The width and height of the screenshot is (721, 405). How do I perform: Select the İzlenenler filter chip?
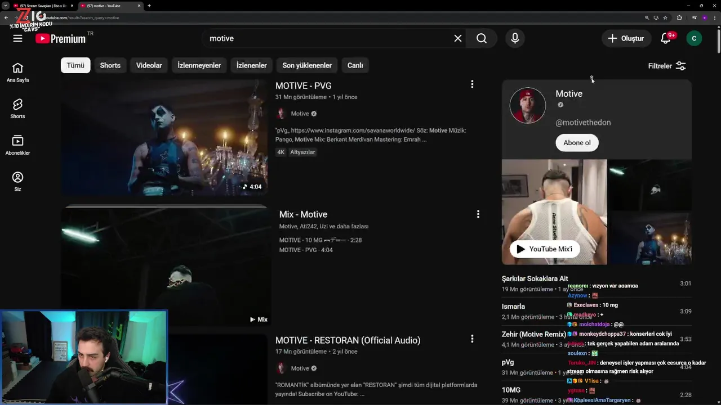click(252, 65)
